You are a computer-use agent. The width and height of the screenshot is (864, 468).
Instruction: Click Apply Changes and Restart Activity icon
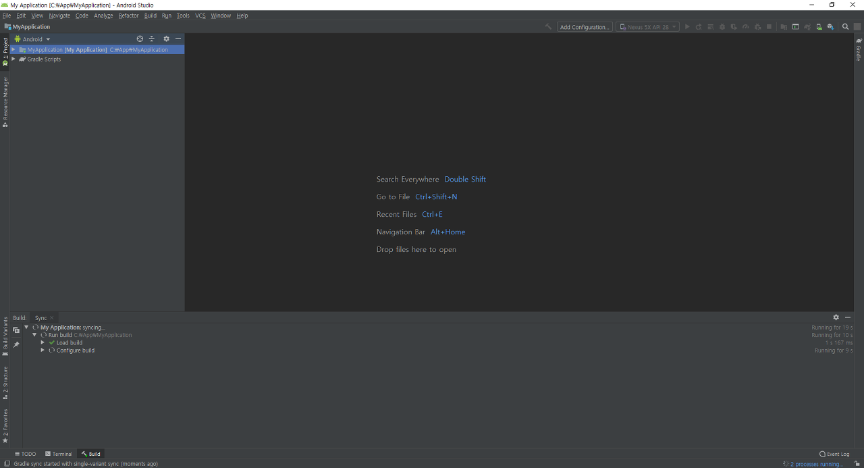[699, 27]
